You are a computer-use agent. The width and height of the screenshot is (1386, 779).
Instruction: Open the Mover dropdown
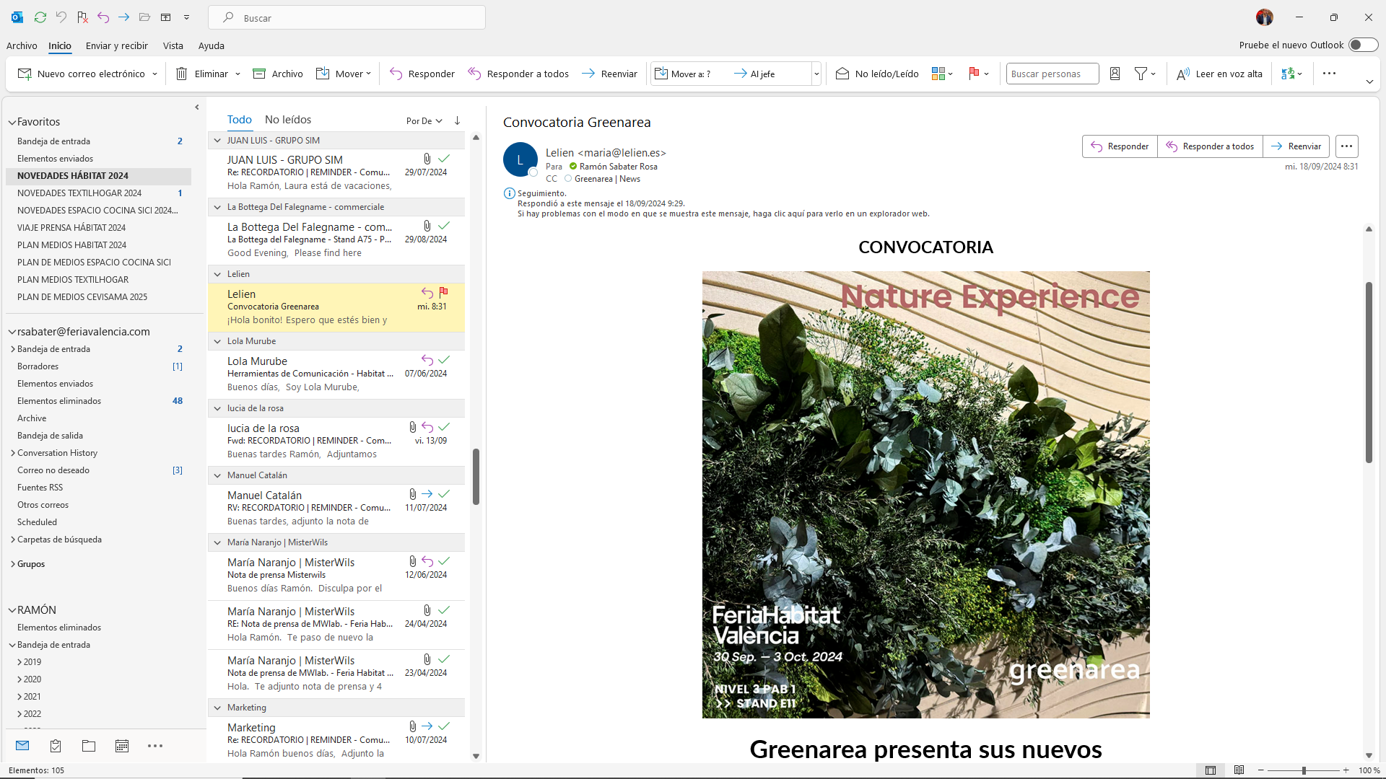tap(344, 74)
